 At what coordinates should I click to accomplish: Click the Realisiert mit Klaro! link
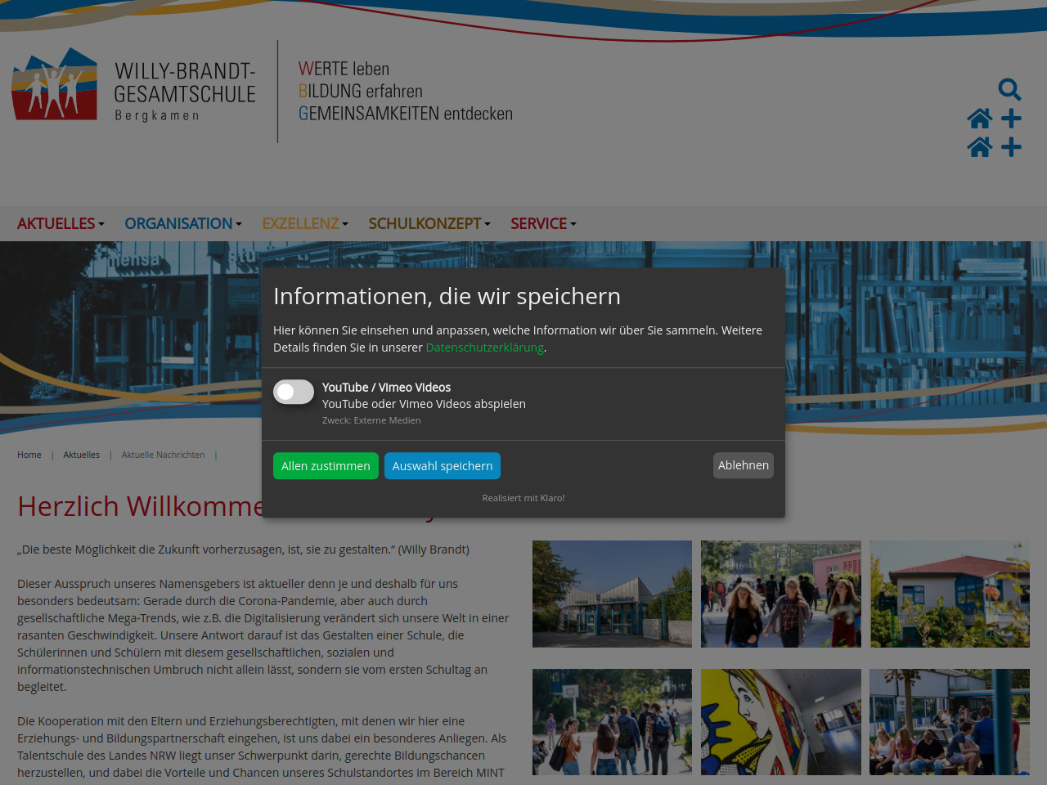click(523, 498)
